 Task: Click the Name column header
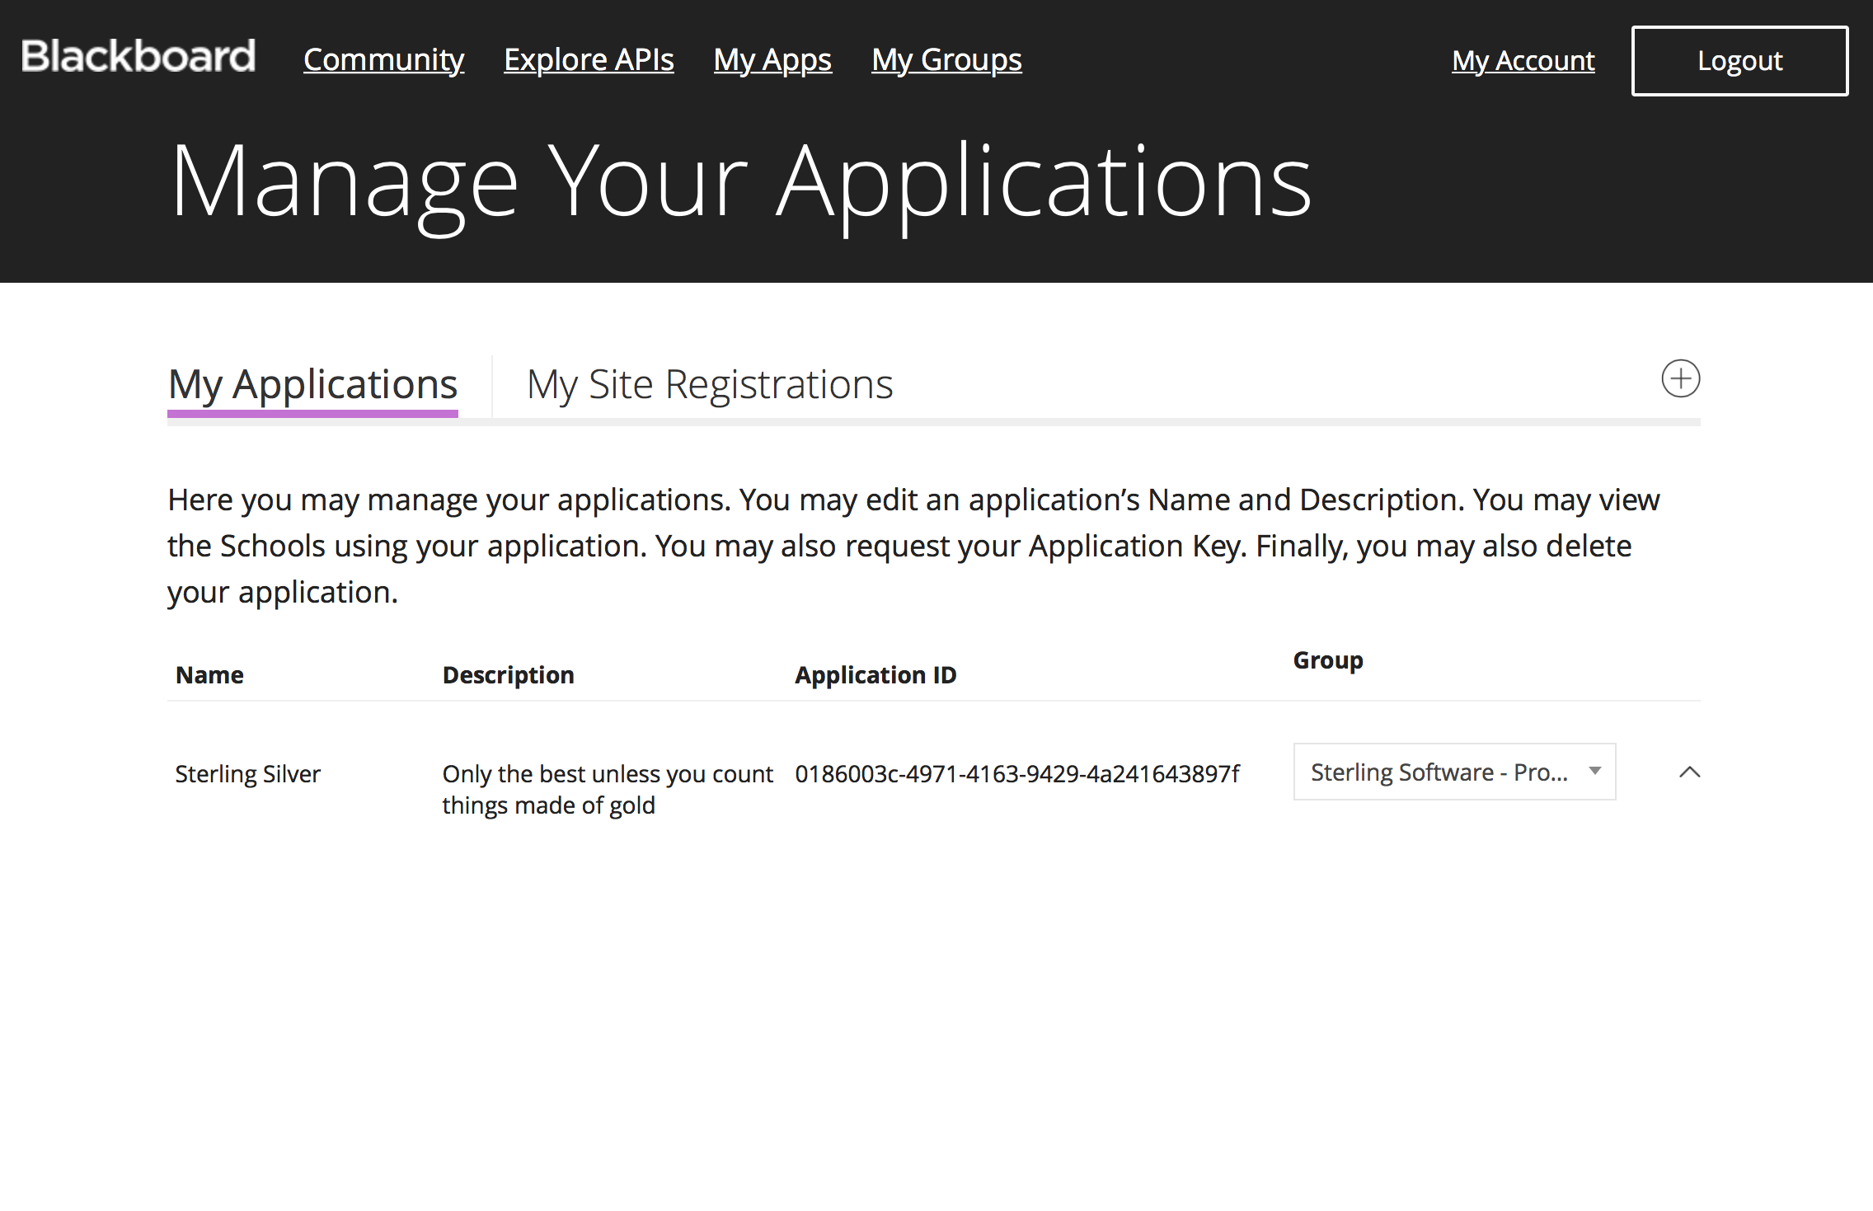pyautogui.click(x=209, y=675)
